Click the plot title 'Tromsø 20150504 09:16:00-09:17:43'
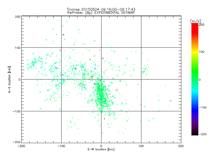Viewport: 213px width, 159px height. coord(101,9)
